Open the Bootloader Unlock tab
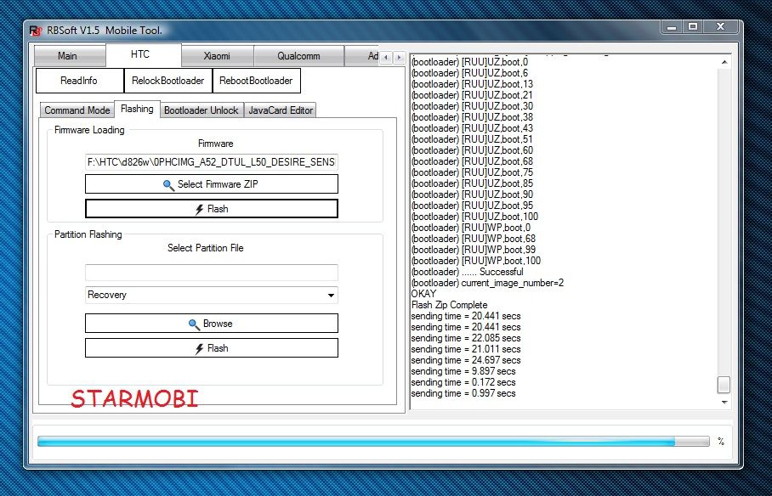 201,110
